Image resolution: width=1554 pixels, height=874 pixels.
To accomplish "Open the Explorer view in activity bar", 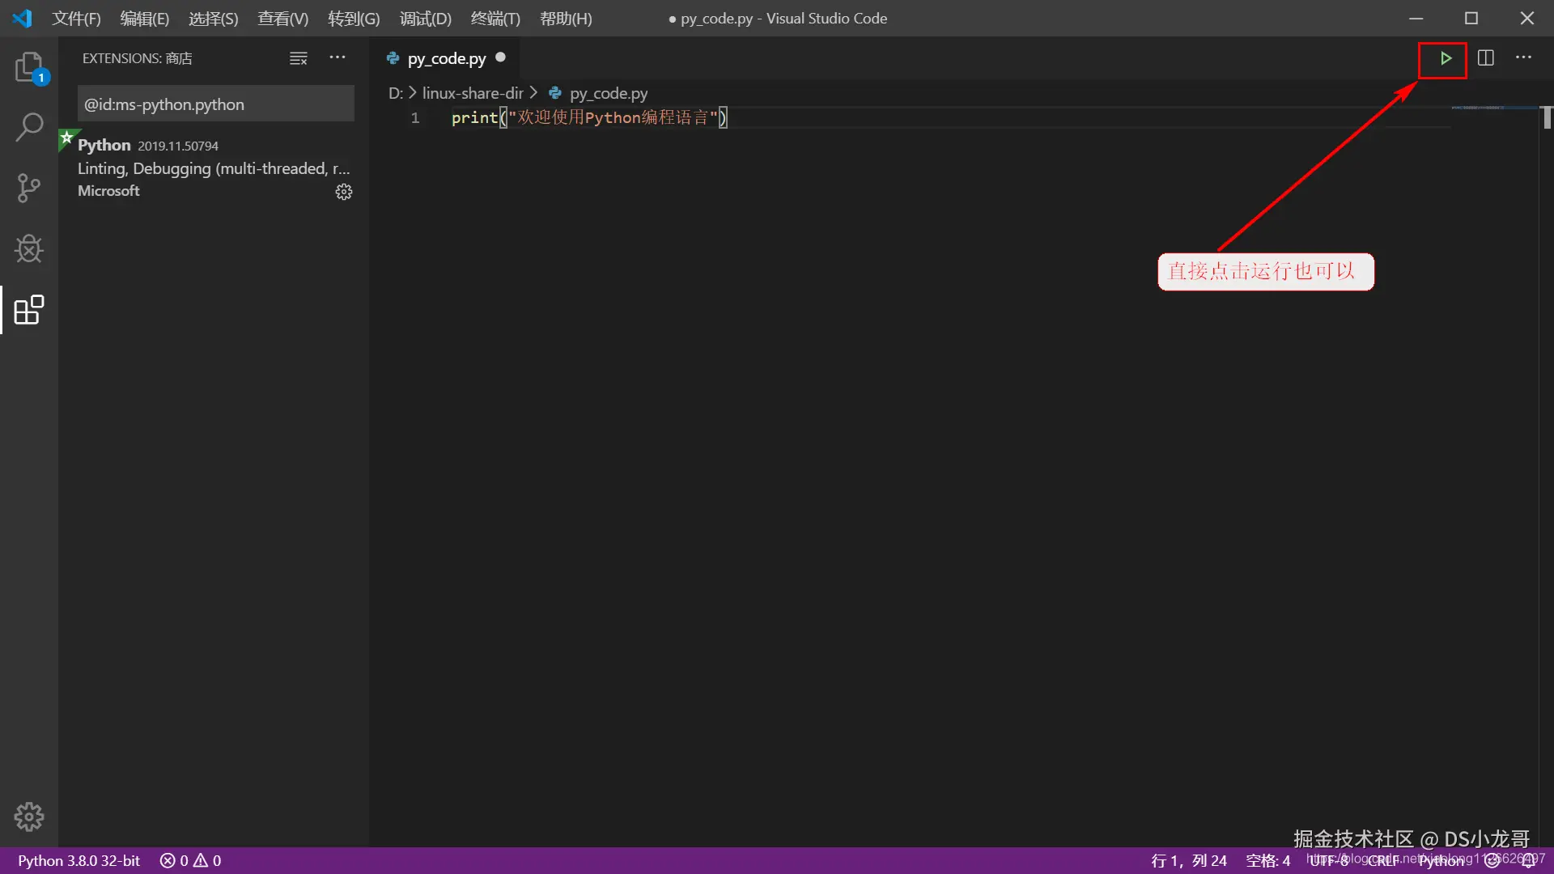I will pos(29,68).
